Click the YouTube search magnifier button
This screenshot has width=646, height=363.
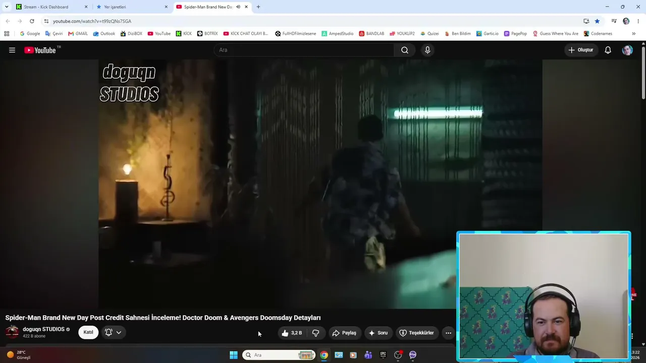405,50
